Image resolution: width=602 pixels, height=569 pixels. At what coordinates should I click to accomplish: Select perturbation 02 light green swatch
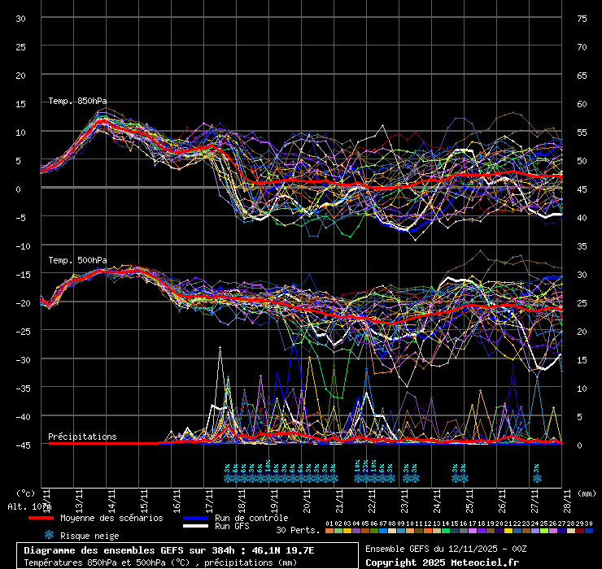(x=338, y=531)
